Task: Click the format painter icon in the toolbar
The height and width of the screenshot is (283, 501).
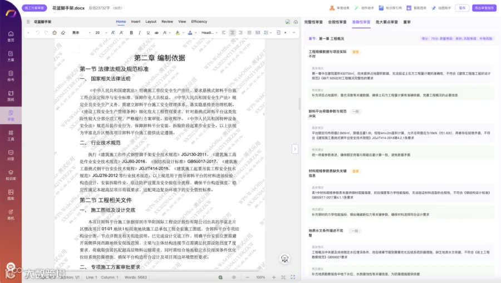Action: pyautogui.click(x=55, y=33)
